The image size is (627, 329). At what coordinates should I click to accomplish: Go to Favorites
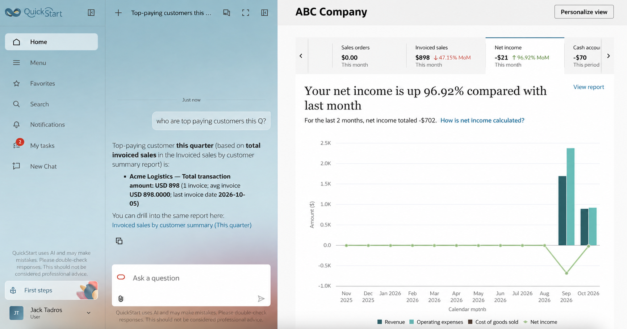point(51,83)
